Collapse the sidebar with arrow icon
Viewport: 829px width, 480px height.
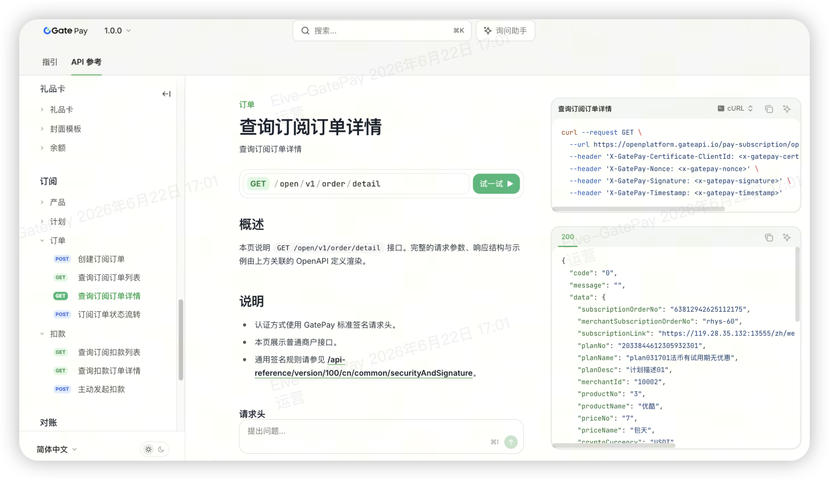166,94
